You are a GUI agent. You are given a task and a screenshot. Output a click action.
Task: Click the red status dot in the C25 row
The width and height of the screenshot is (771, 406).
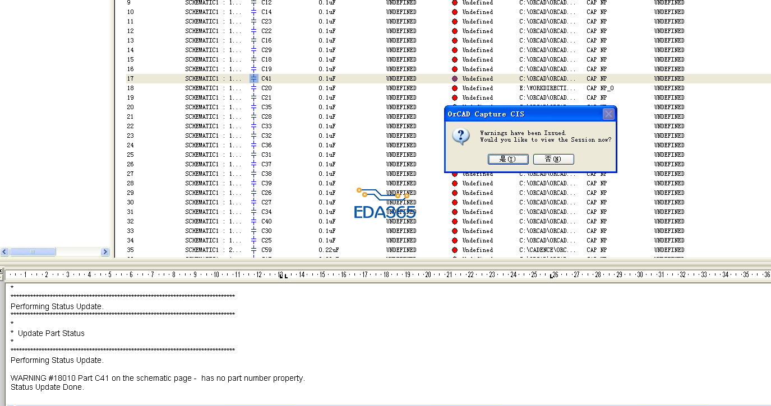455,240
